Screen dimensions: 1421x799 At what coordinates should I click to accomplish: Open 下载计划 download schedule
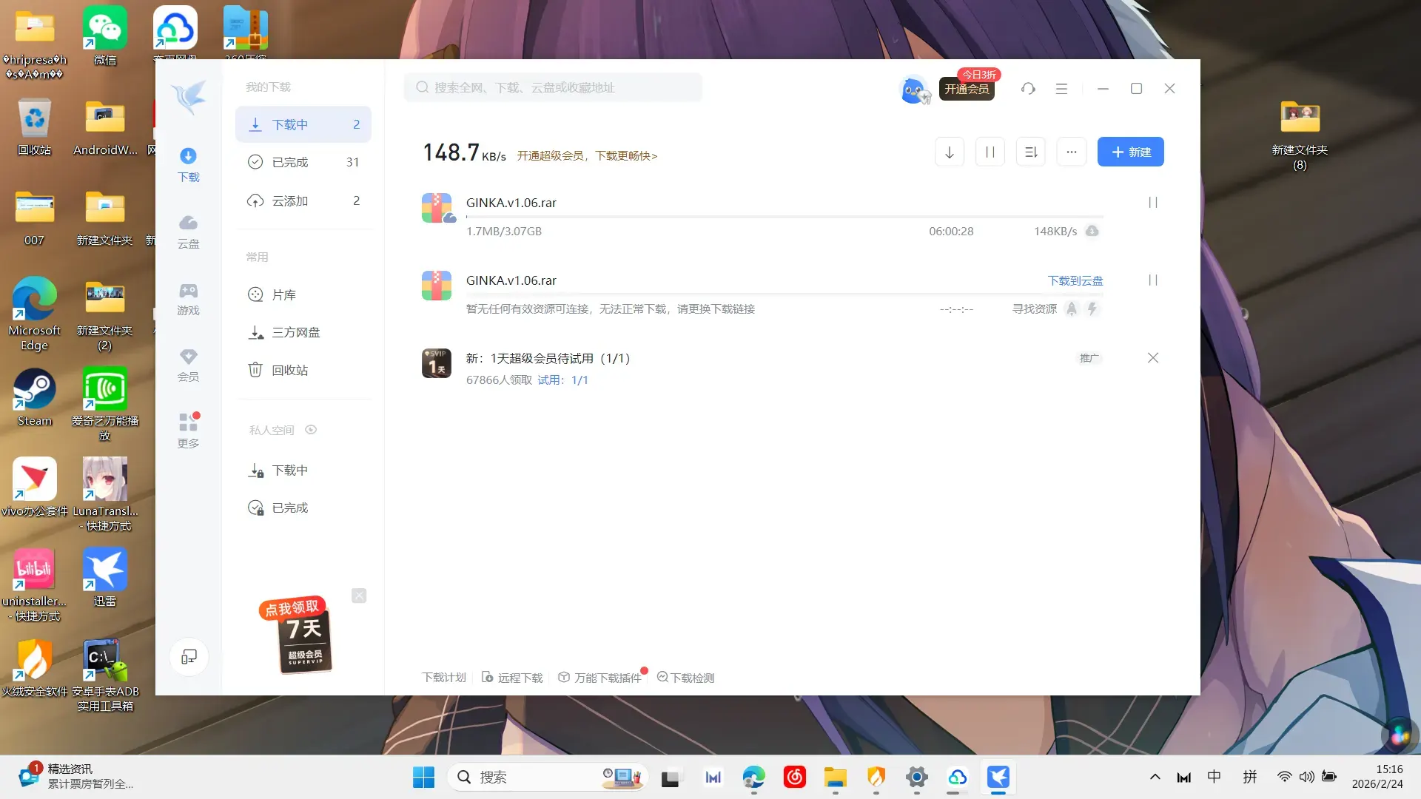(x=444, y=678)
